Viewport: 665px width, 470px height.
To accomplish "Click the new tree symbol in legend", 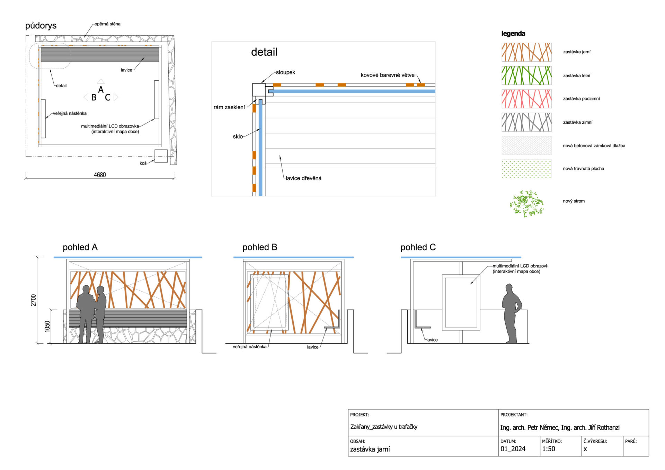I will tap(526, 204).
